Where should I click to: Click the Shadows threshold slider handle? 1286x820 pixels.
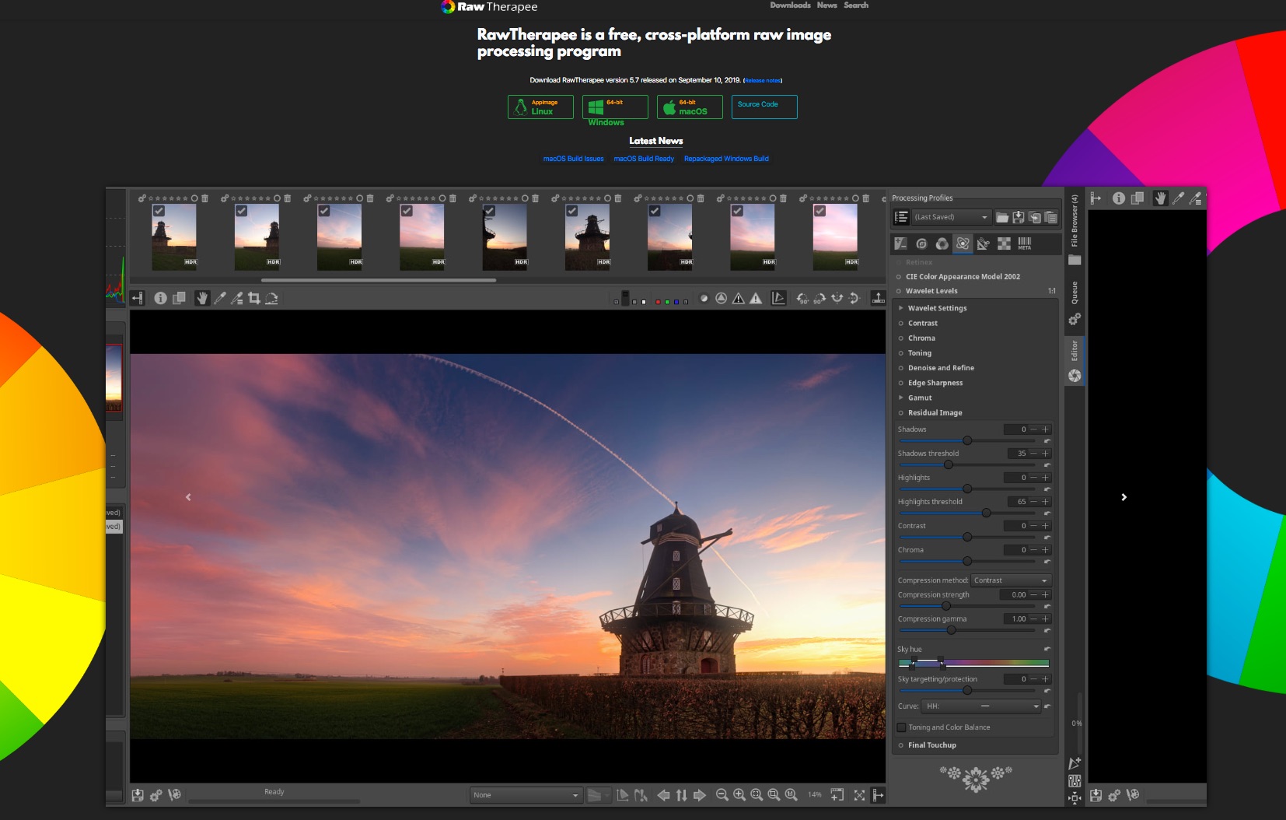[949, 464]
